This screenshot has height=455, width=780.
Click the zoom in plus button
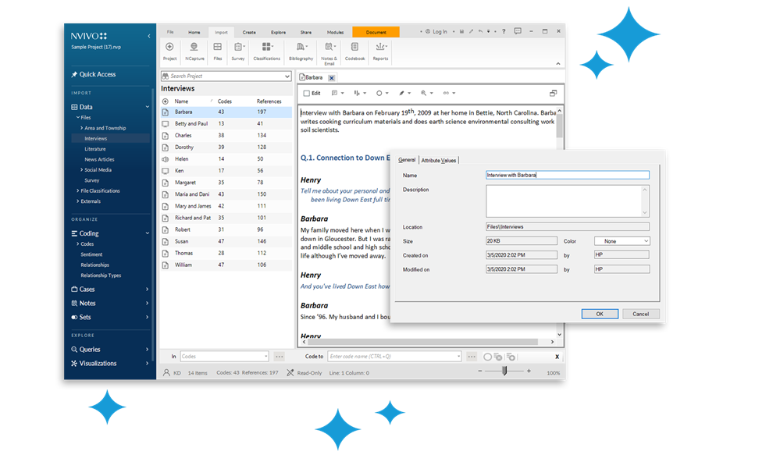coord(529,371)
